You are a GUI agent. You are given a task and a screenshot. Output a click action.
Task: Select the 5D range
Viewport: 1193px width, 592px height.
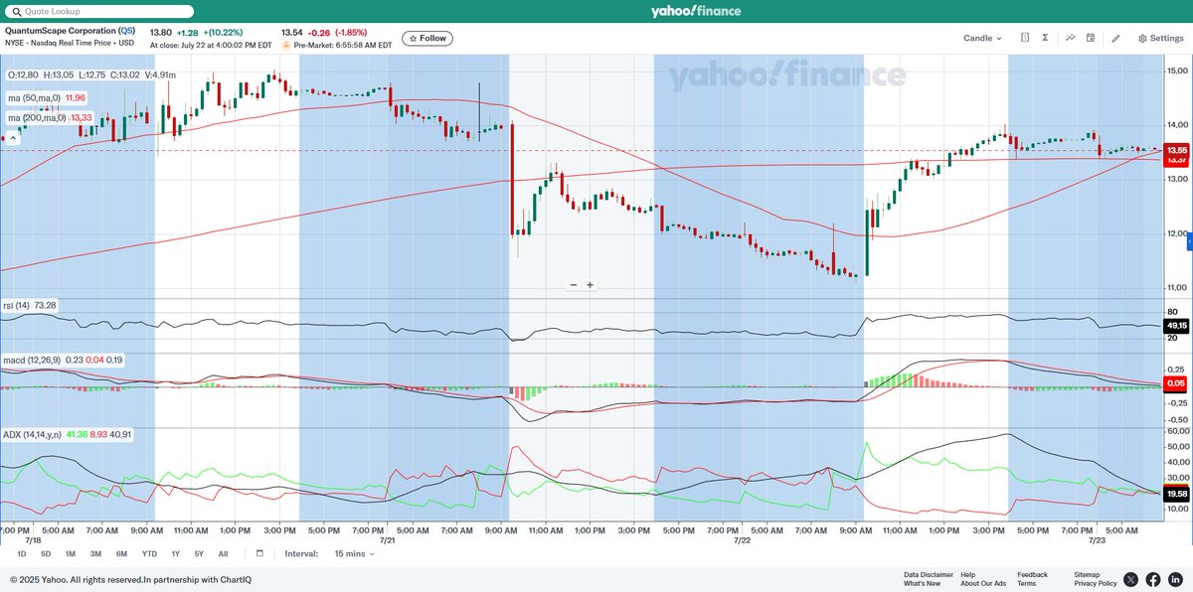[45, 553]
